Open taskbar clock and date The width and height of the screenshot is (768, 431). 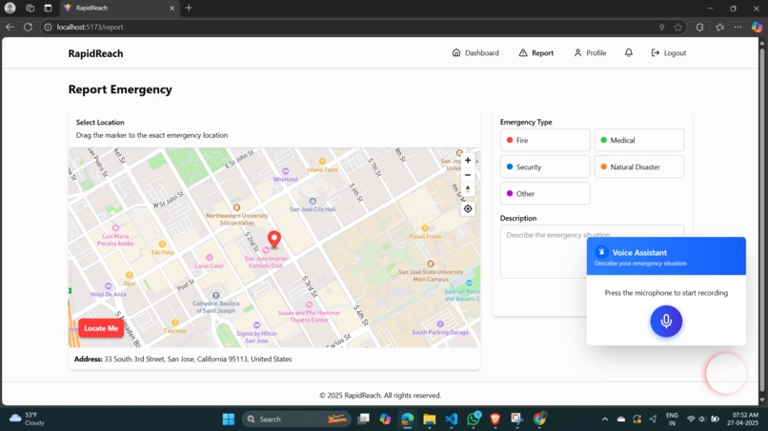click(744, 419)
